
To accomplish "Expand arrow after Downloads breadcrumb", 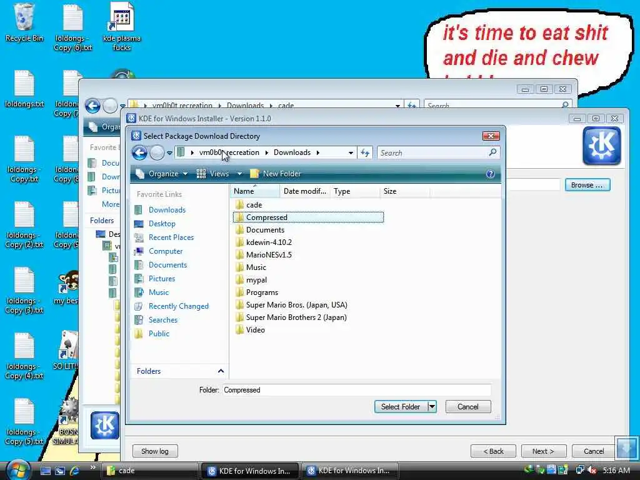I will click(x=318, y=152).
